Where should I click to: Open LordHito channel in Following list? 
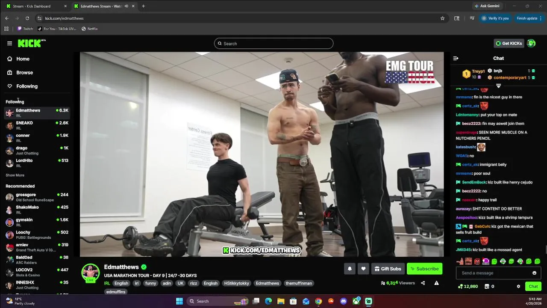[x=37, y=163]
